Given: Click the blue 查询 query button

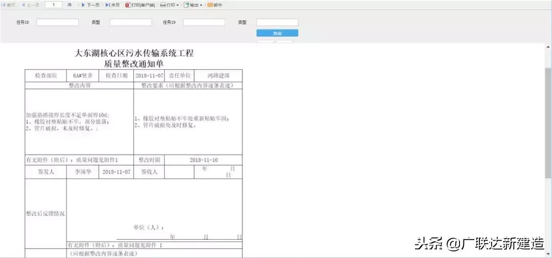Looking at the screenshot, I should coord(278,33).
